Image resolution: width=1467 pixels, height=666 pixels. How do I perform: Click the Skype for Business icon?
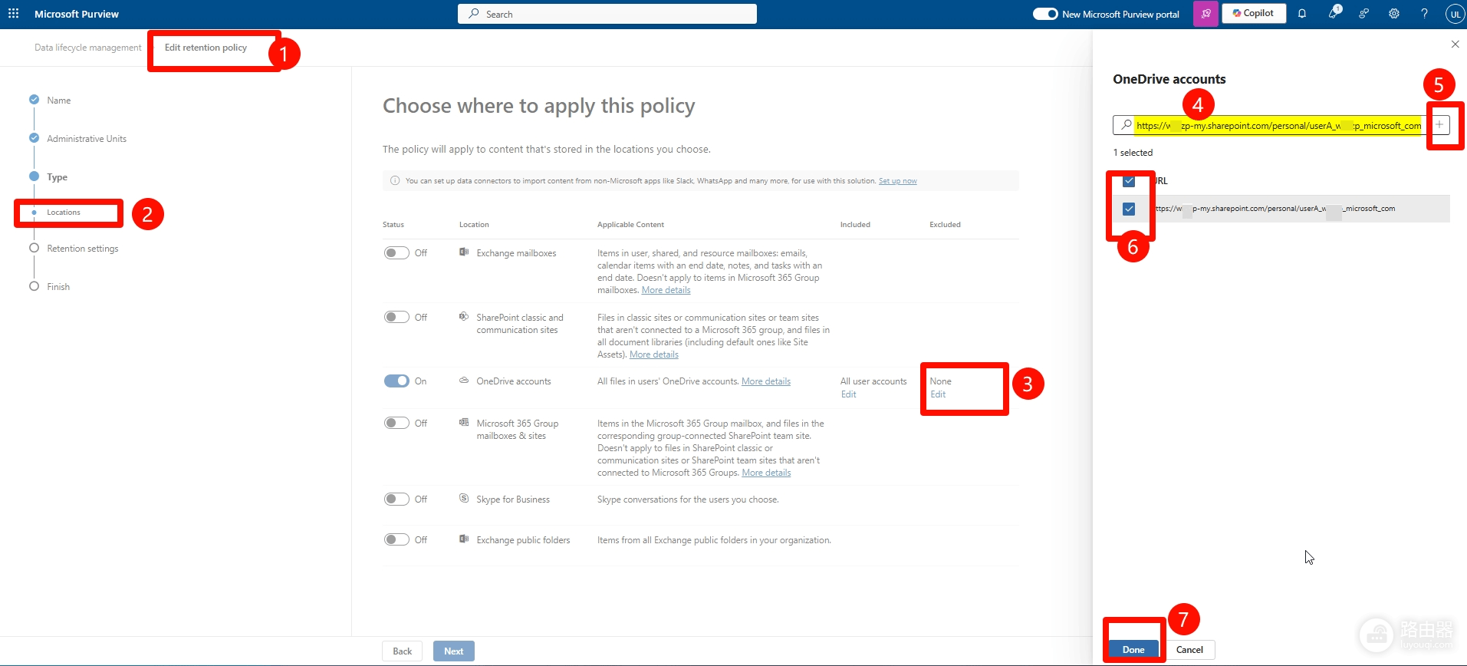click(x=464, y=499)
